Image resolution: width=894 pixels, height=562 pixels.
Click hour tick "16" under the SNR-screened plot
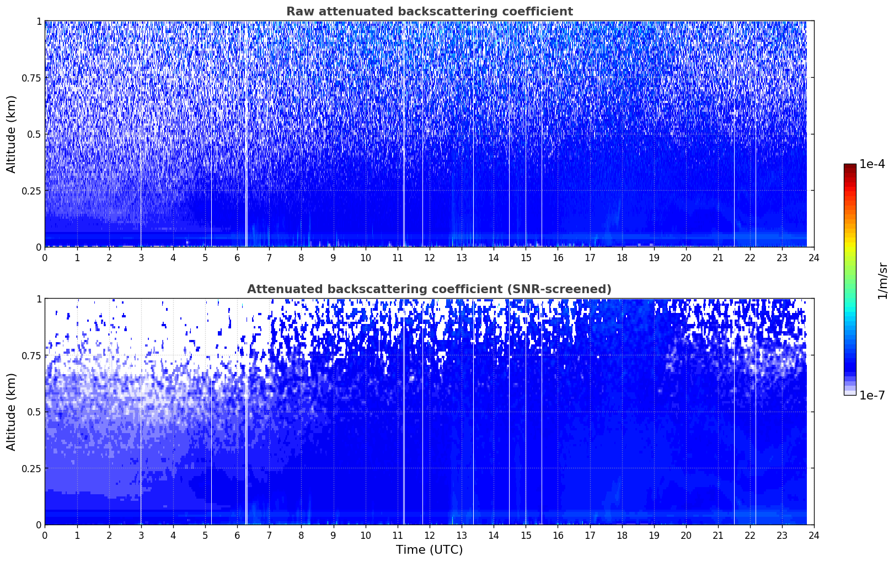coord(558,535)
